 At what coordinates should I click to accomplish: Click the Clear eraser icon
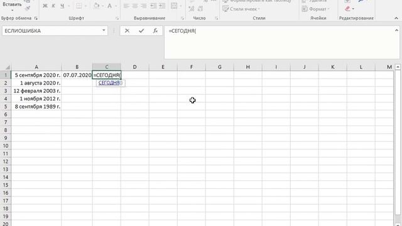point(347,9)
